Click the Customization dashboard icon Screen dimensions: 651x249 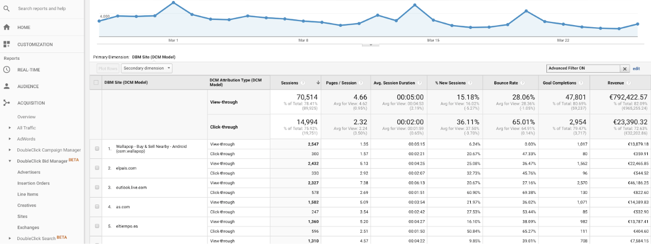[x=6, y=45]
